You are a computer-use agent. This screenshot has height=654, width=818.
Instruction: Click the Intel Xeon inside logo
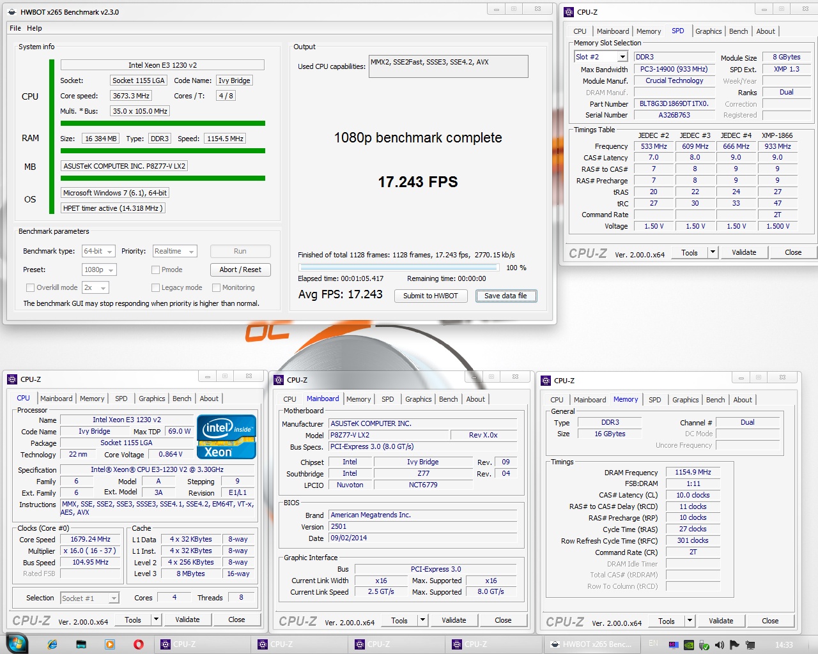click(x=227, y=437)
